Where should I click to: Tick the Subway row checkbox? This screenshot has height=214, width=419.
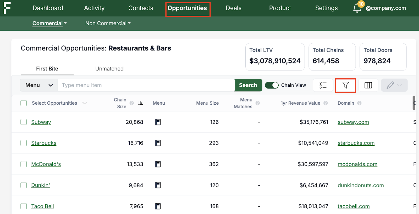[x=24, y=122]
